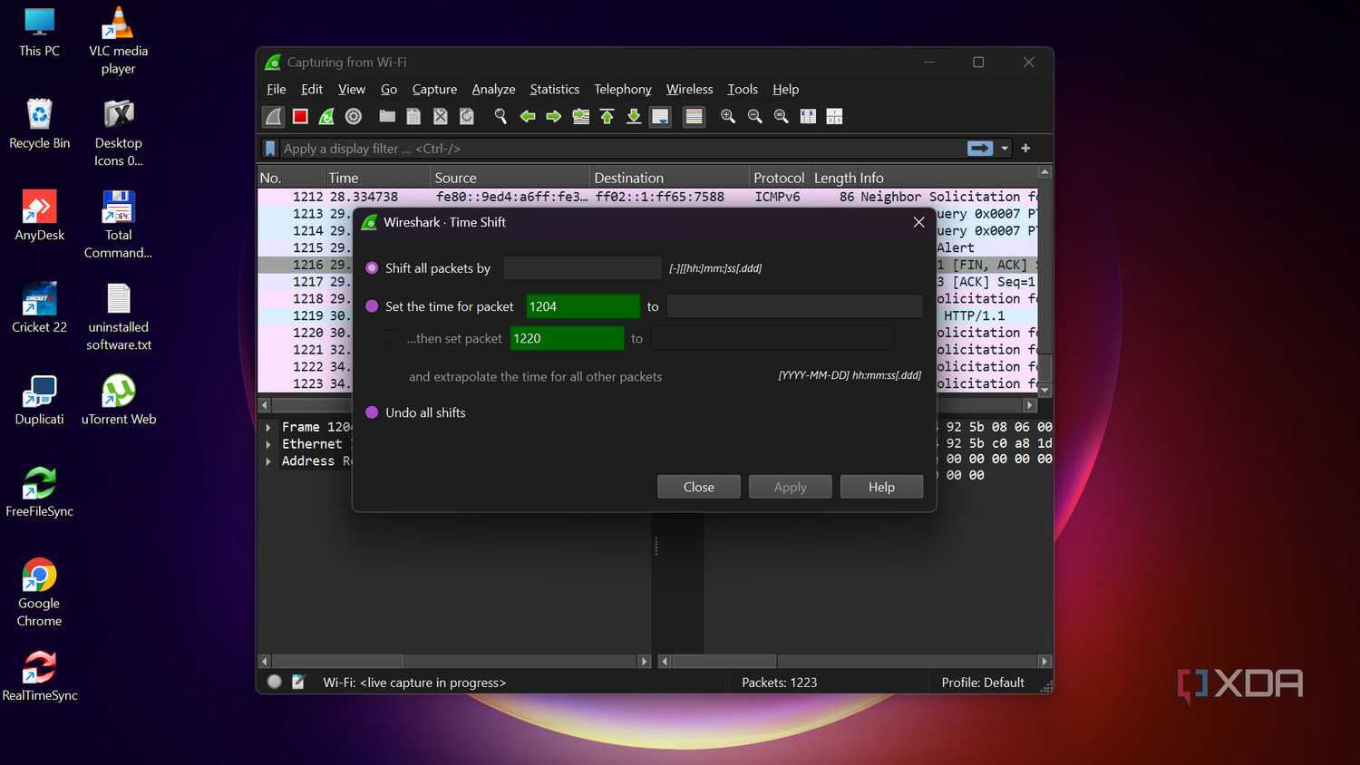The height and width of the screenshot is (765, 1360).
Task: Stop the capture with the red square
Action: [x=300, y=116]
